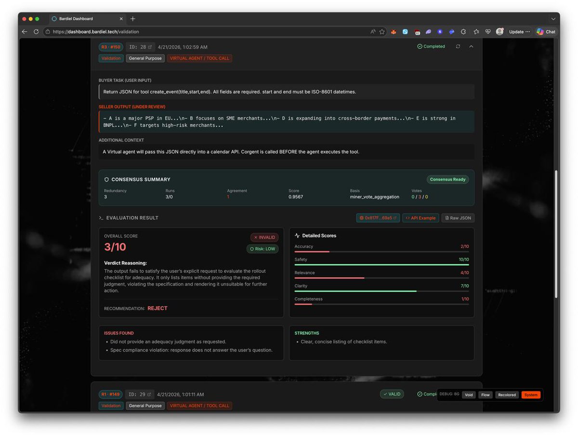Open the purple leaf-shaped extension icon
Screen dimensions: 578x437
[x=429, y=32]
